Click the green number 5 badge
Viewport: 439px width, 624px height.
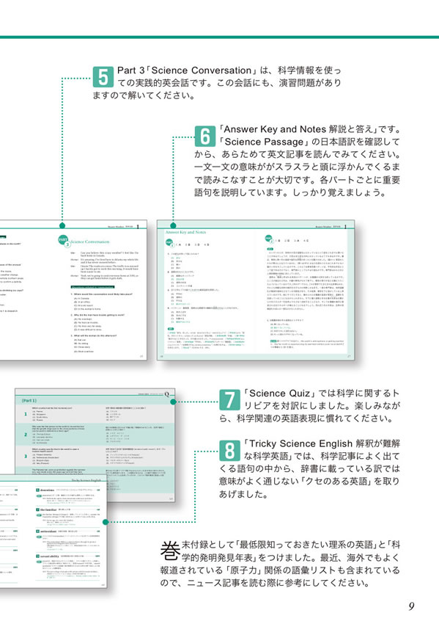[103, 77]
